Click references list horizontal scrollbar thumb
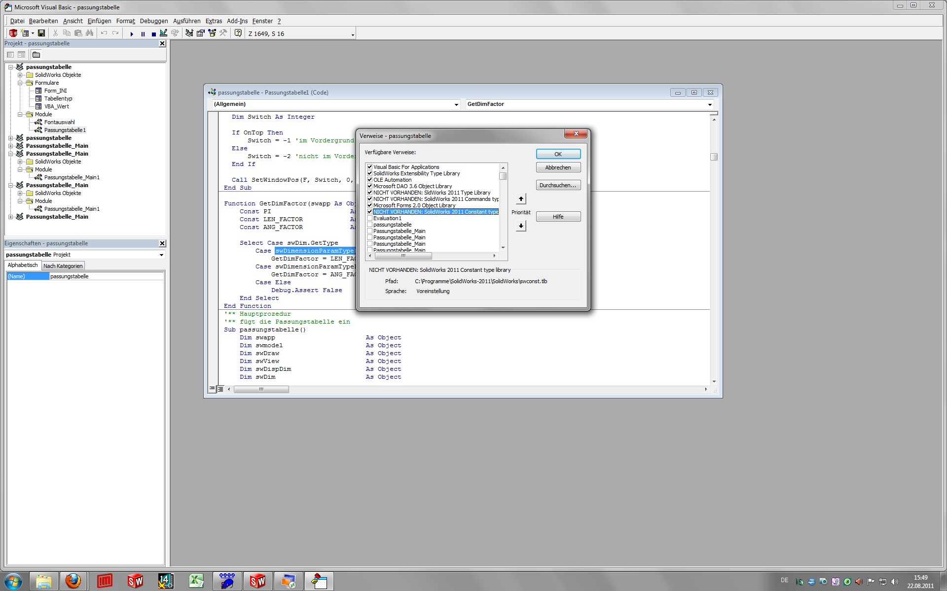 point(403,256)
